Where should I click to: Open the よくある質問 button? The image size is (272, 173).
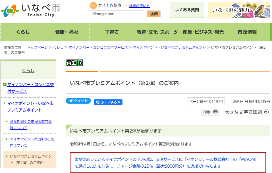click(187, 10)
